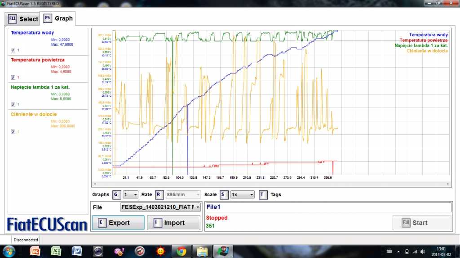Expand the Scale 1x dropdown
This screenshot has height=258, width=460.
pyautogui.click(x=242, y=195)
